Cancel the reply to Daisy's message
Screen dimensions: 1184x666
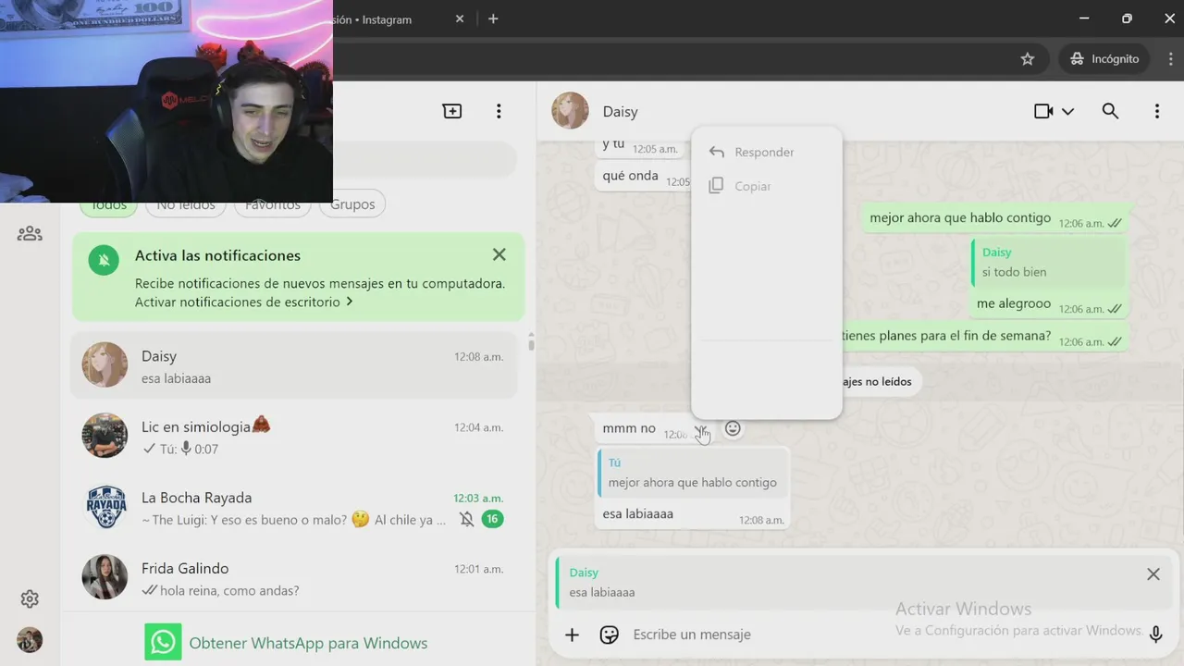click(x=1153, y=574)
